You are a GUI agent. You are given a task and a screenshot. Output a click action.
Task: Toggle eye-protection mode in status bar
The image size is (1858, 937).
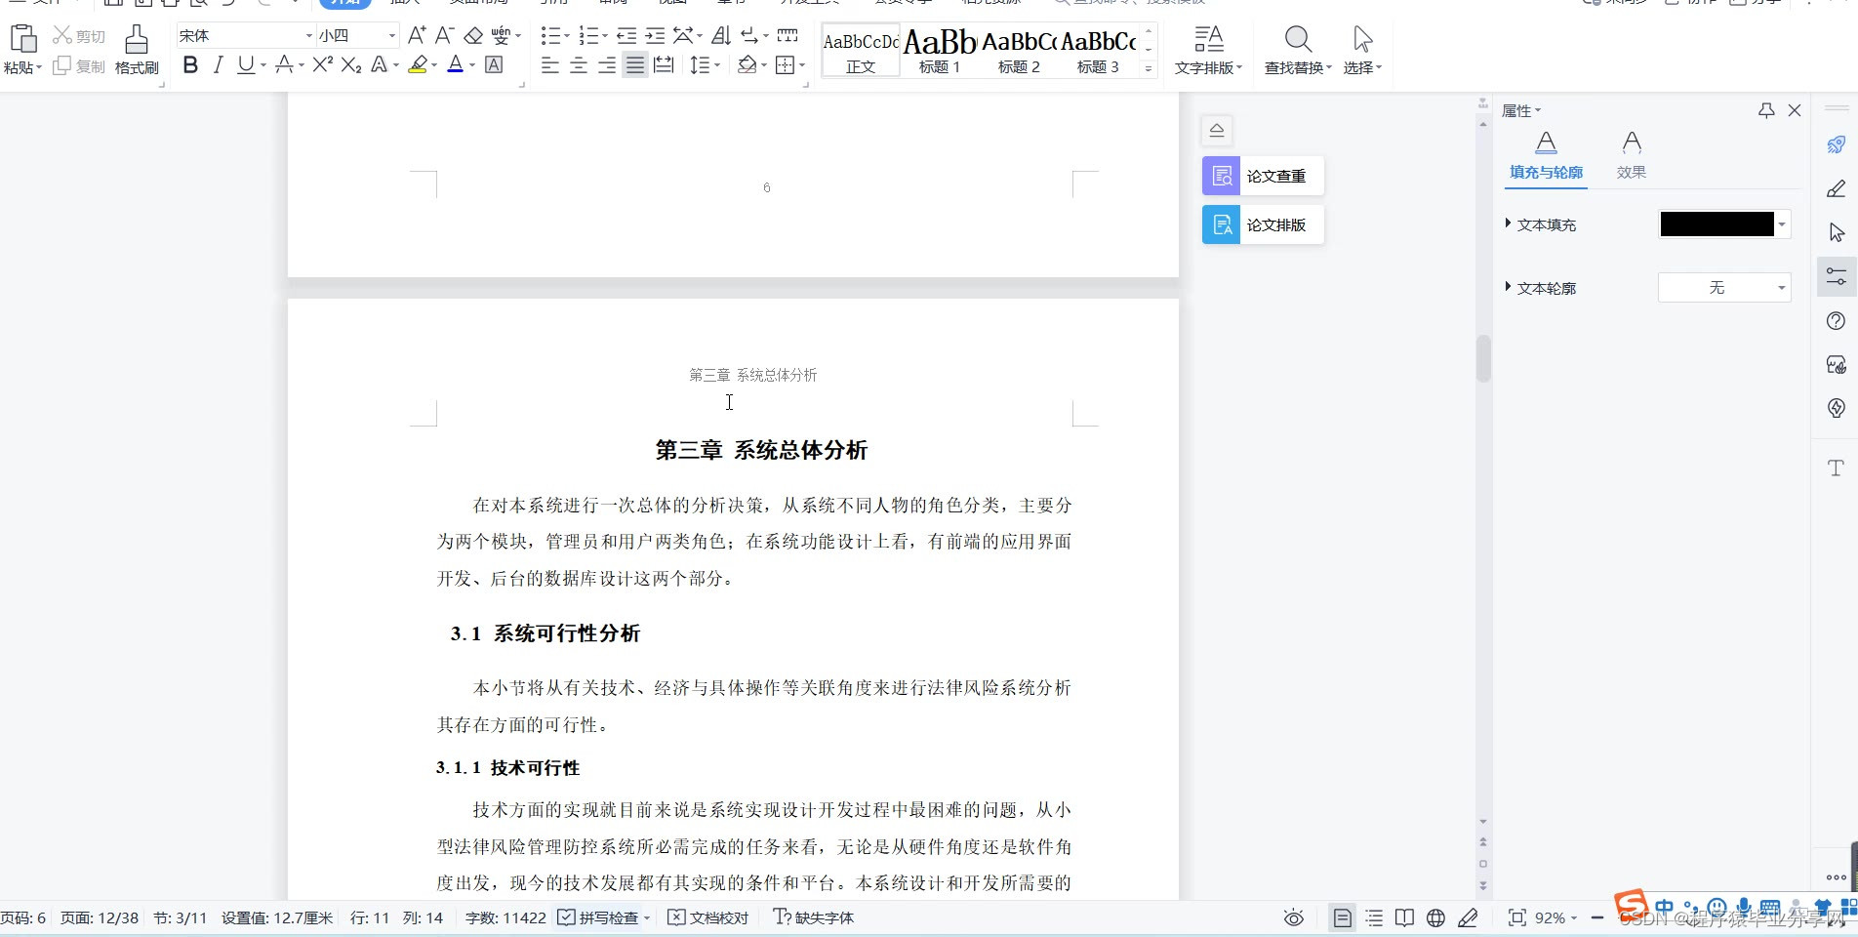click(x=1294, y=917)
